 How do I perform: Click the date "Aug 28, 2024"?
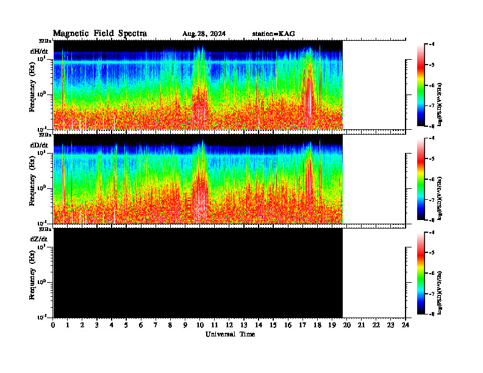pyautogui.click(x=204, y=34)
